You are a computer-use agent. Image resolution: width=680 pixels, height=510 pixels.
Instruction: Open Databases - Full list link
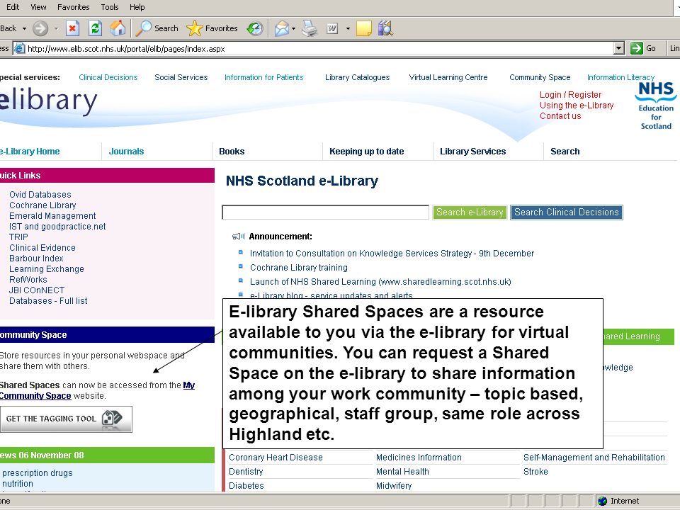pos(48,300)
